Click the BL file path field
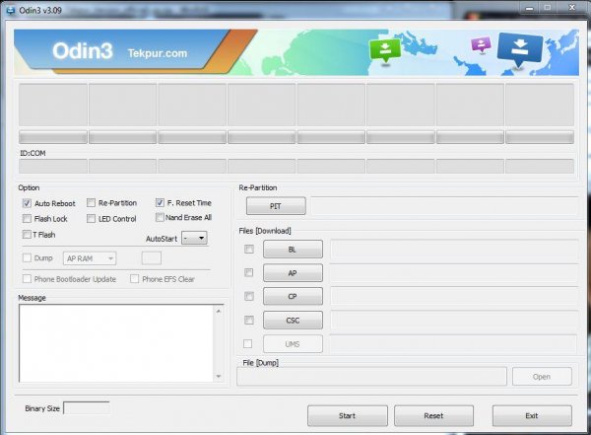This screenshot has height=435, width=591. click(454, 250)
